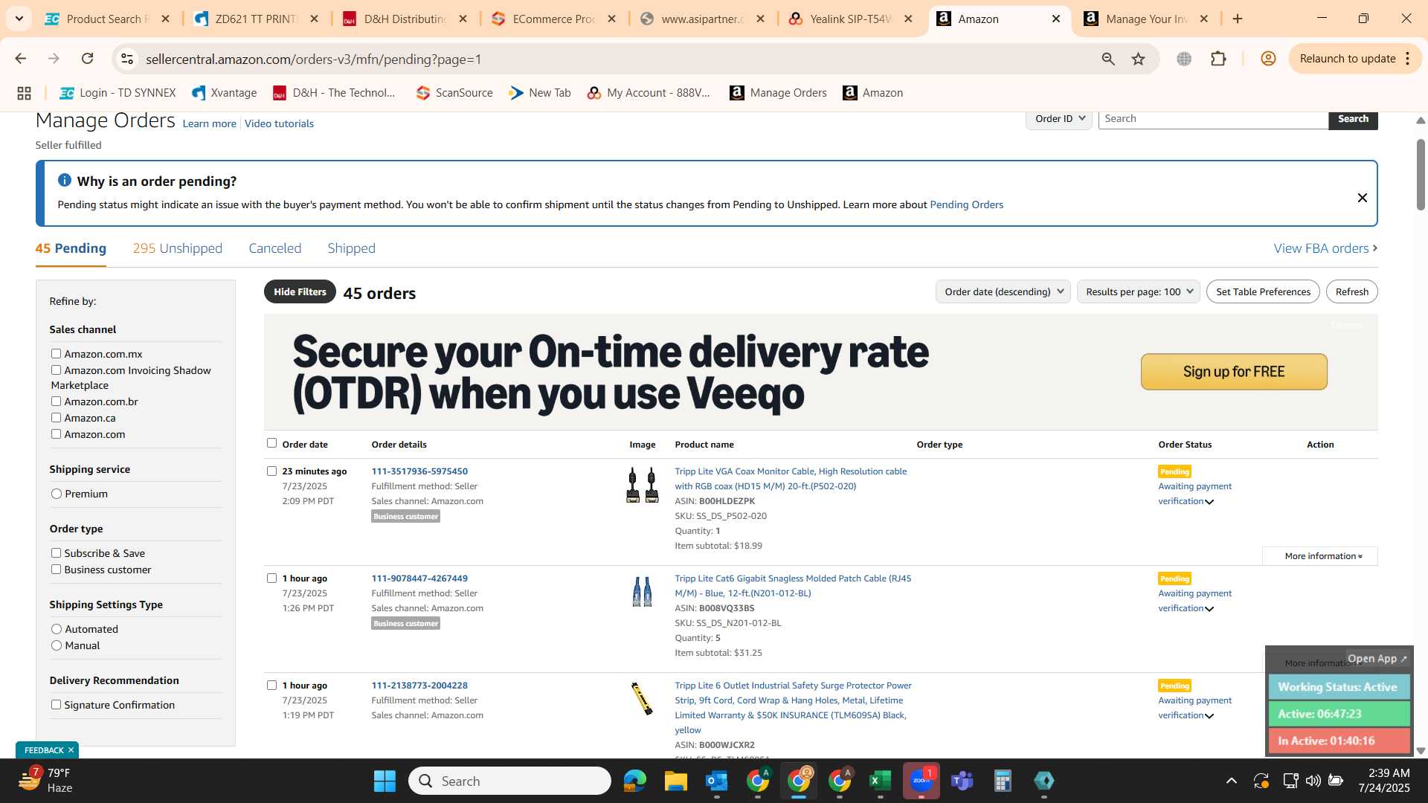The height and width of the screenshot is (803, 1428).
Task: Open the volume control in system tray
Action: (x=1313, y=781)
